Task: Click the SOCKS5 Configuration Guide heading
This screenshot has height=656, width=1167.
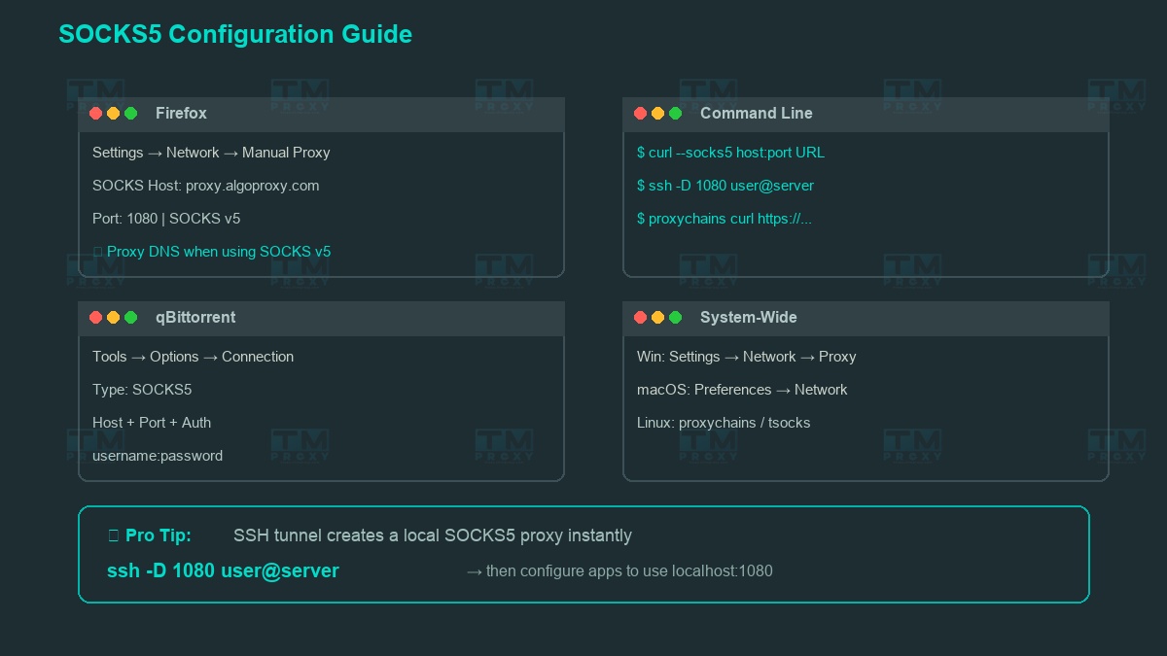Action: [x=235, y=34]
